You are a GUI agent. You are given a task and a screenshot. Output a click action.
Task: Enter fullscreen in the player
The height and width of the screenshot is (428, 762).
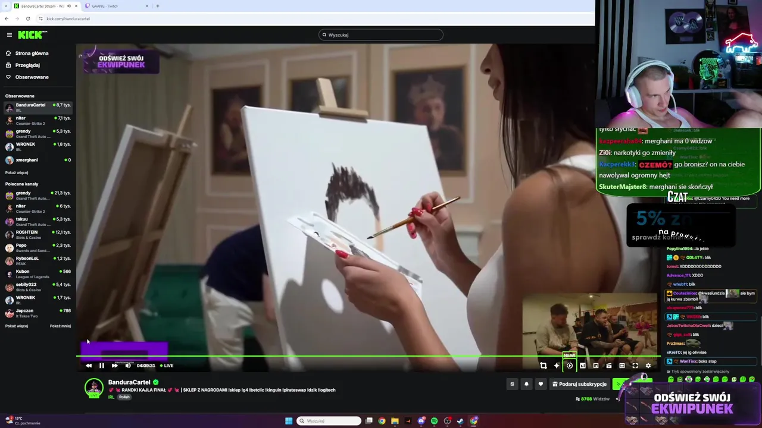coord(635,366)
